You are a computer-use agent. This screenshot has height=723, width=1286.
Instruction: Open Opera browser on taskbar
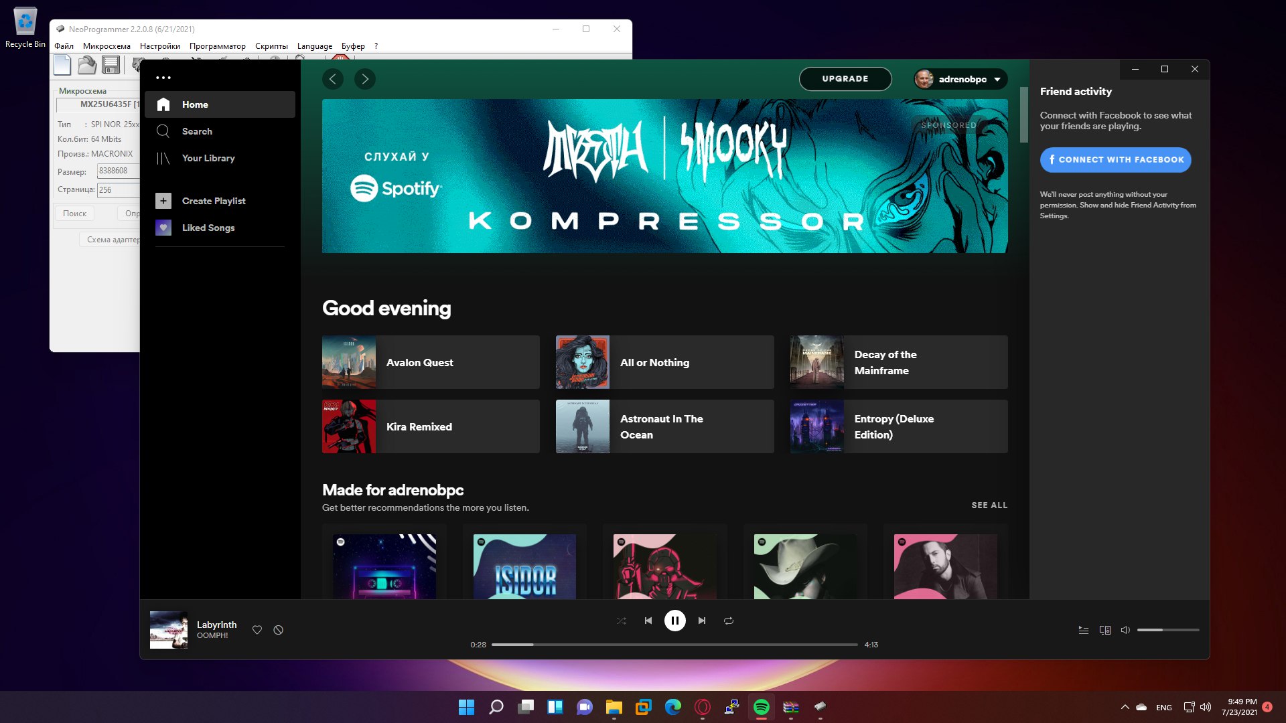[703, 707]
